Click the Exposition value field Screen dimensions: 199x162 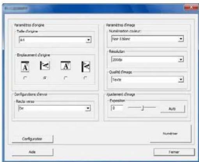click(x=117, y=108)
